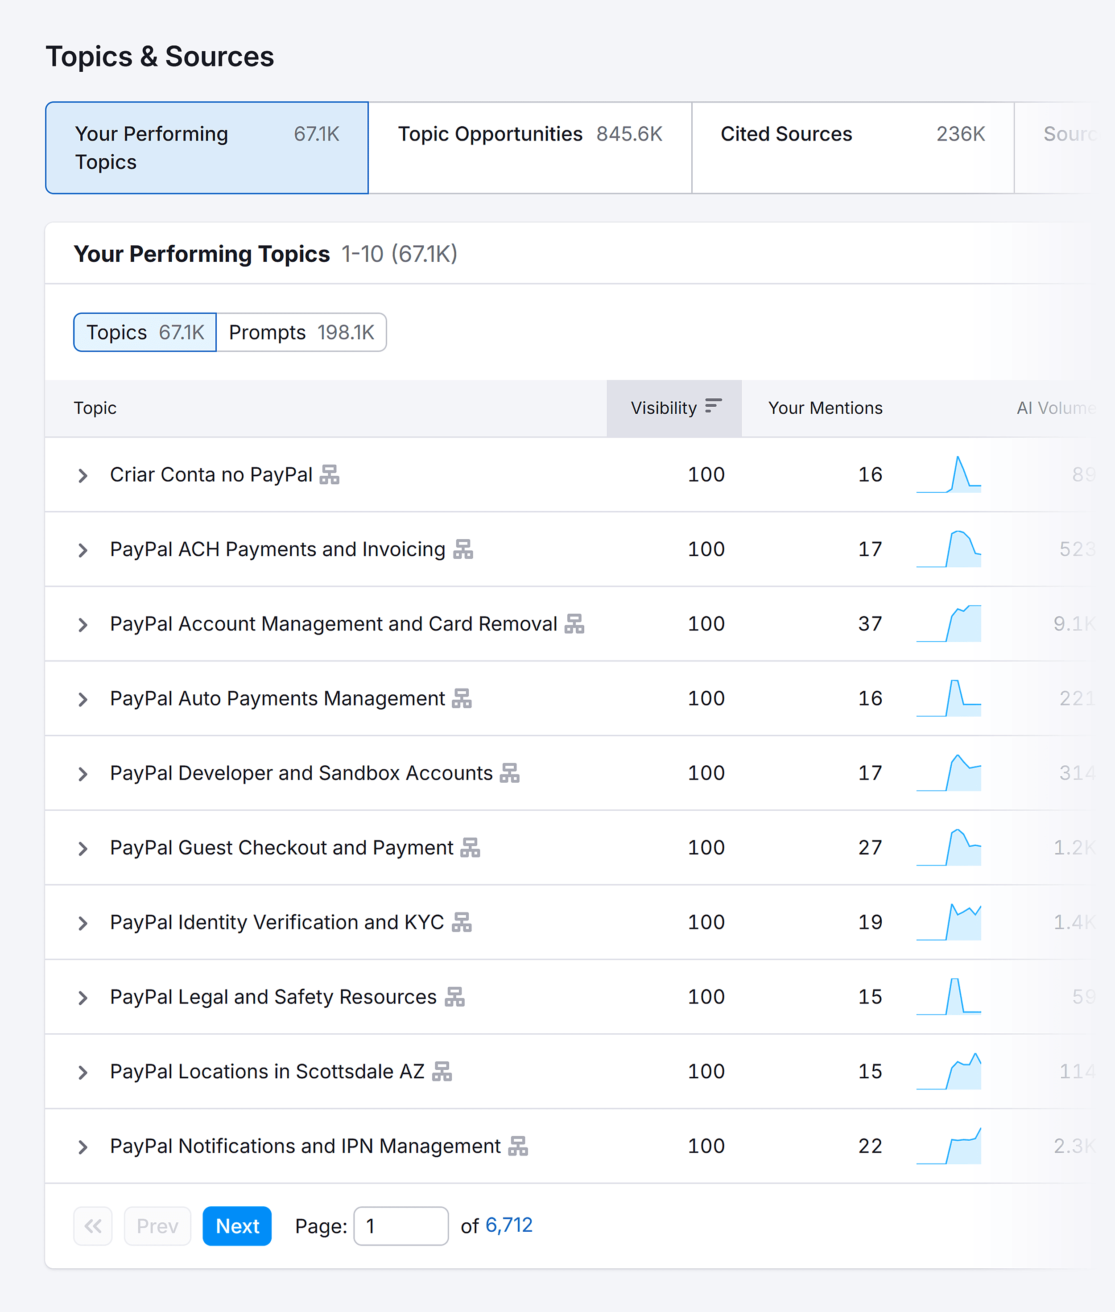Click cluster icon next to Criar Conta no PayPal
Image resolution: width=1115 pixels, height=1312 pixels.
[x=329, y=475]
